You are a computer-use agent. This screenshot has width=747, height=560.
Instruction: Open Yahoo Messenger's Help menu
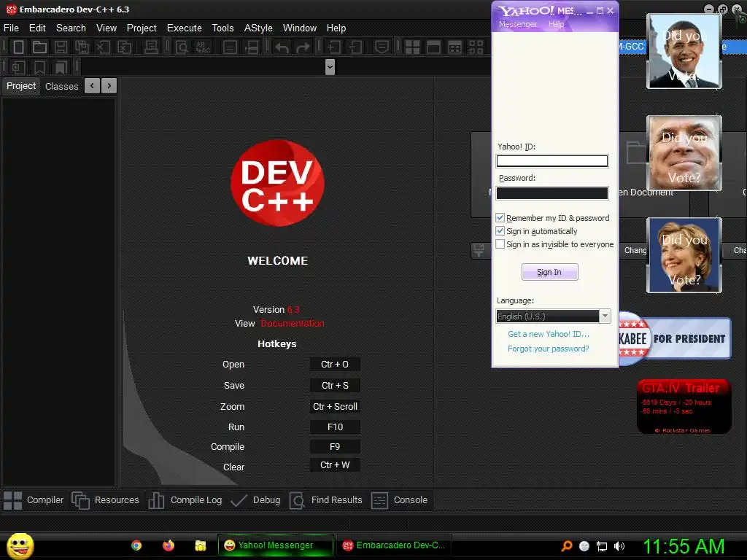coord(556,24)
